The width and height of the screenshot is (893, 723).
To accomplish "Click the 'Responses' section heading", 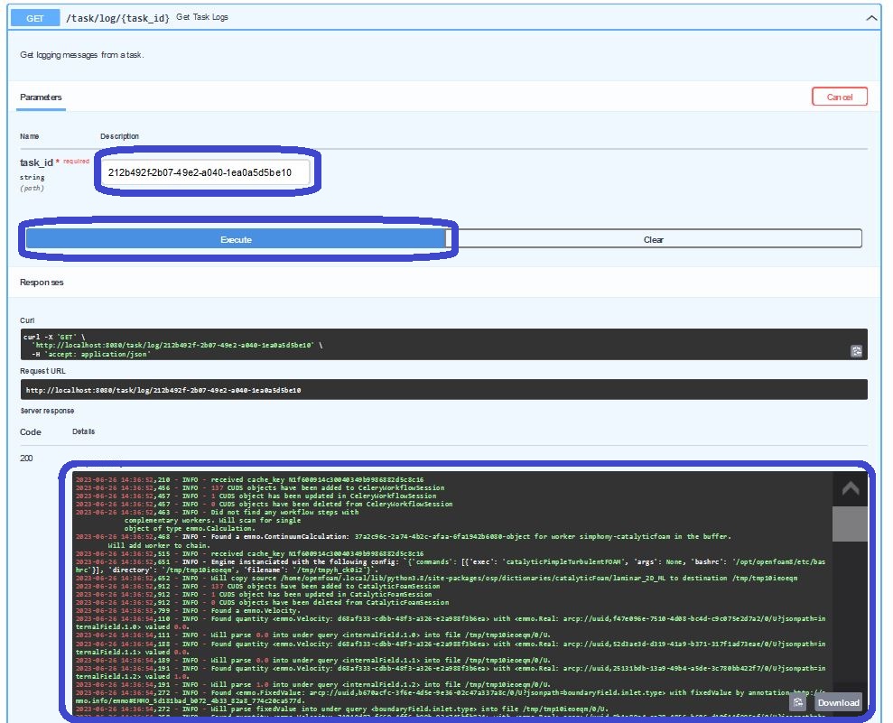I will 42,283.
